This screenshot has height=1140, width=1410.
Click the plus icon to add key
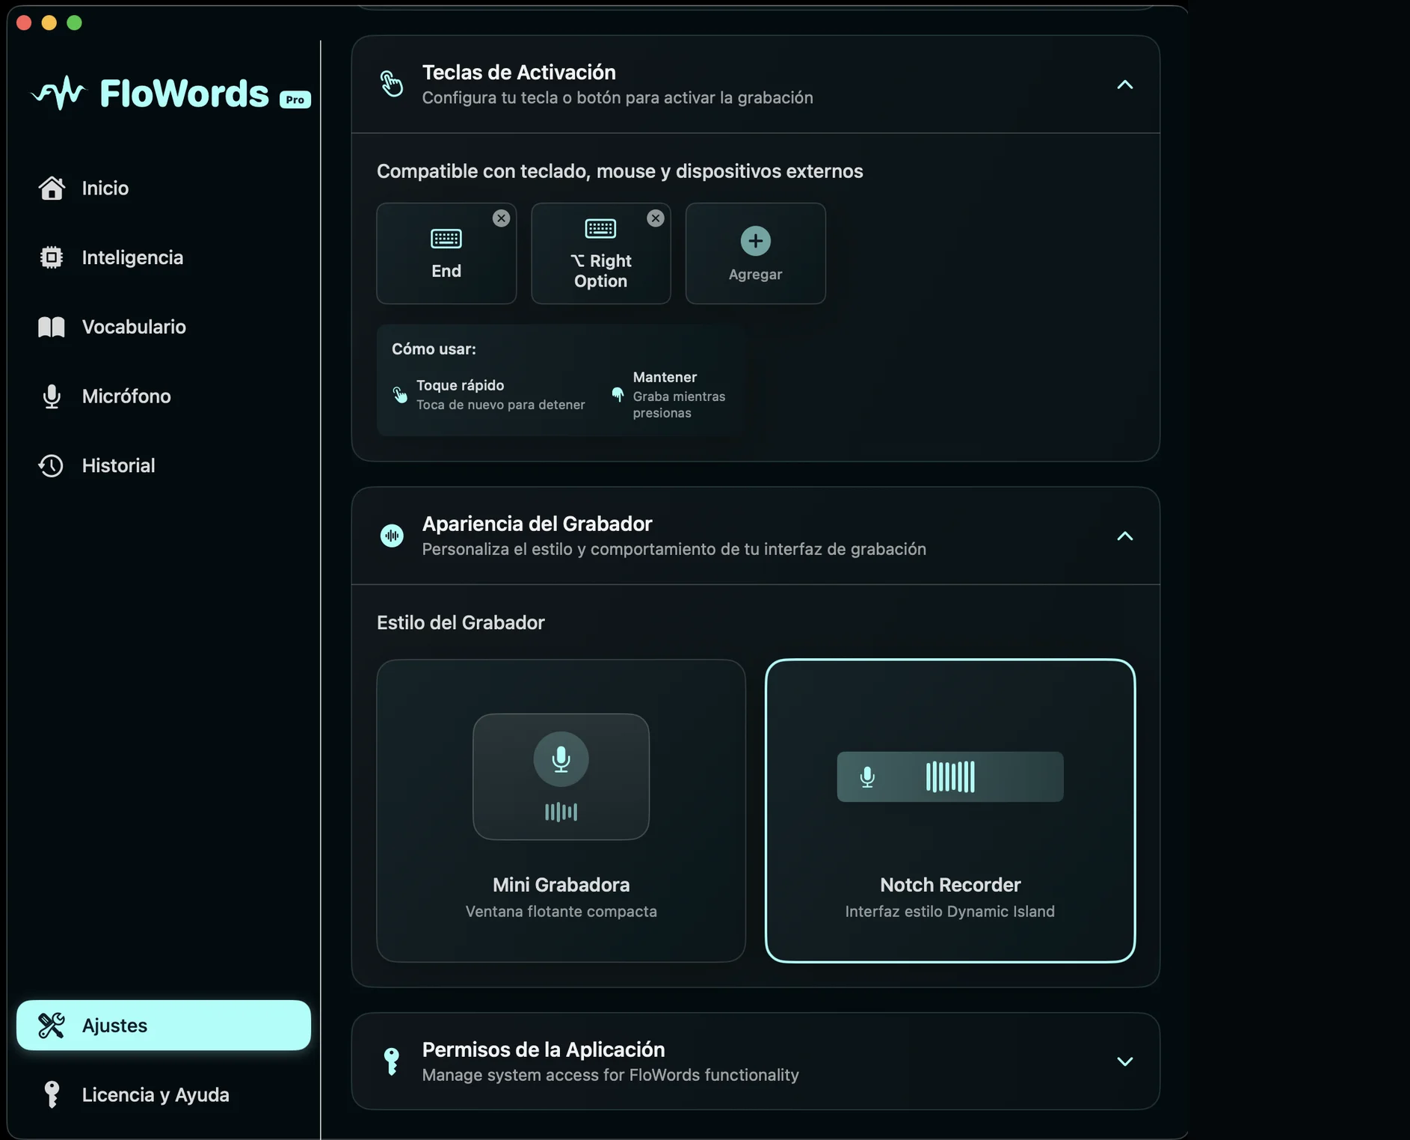pyautogui.click(x=755, y=241)
